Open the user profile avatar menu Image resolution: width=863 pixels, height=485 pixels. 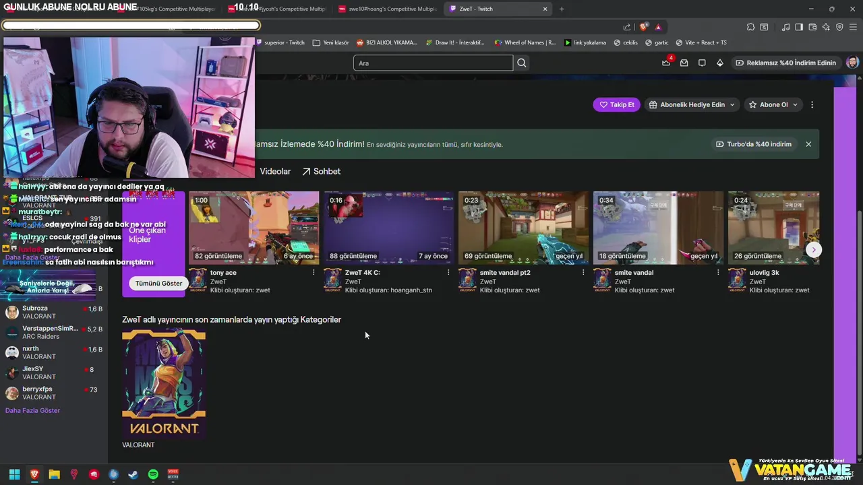click(x=852, y=63)
